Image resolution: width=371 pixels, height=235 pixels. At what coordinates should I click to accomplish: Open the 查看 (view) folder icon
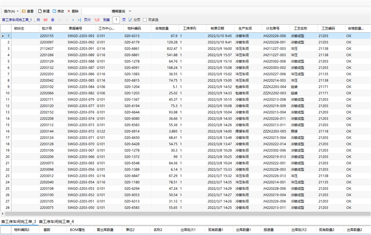click(24, 11)
